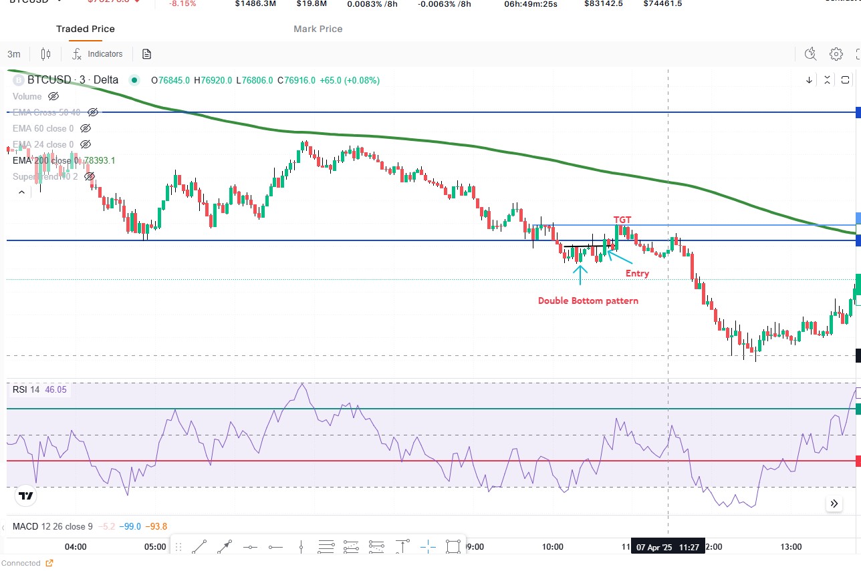Open the 3m timeframe dropdown
The height and width of the screenshot is (571, 861).
(x=14, y=54)
